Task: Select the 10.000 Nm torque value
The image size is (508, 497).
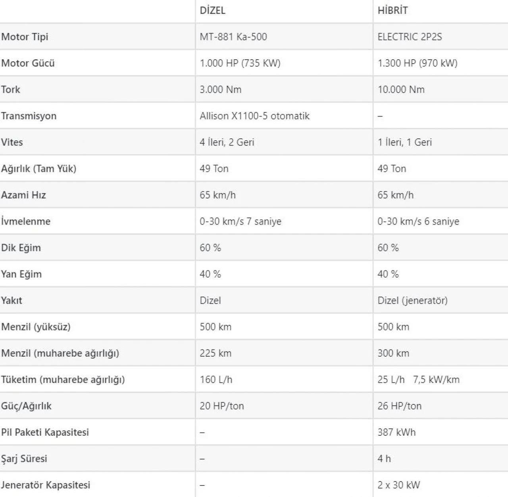Action: 401,89
